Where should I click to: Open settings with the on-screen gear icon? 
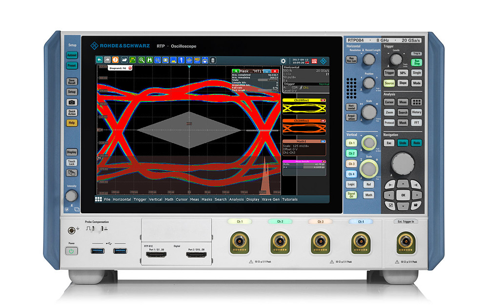[x=283, y=61]
